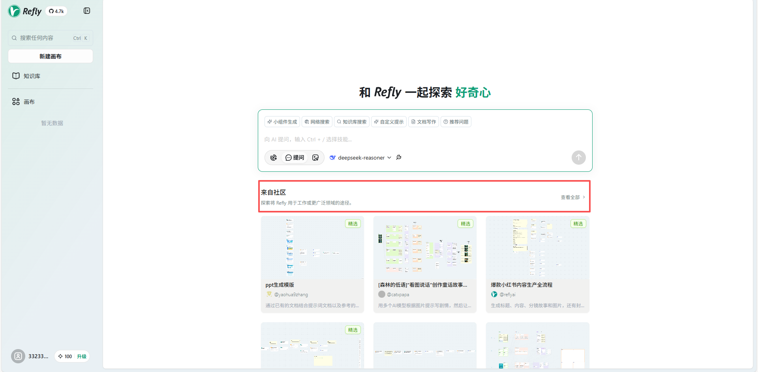The height and width of the screenshot is (372, 758).
Task: Open the GitHub 4.7k stars badge
Action: point(56,11)
